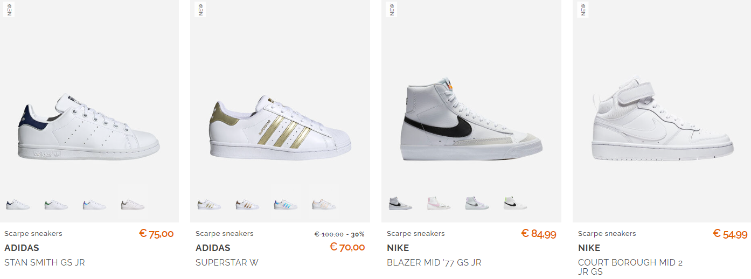Screen dimensions: 751x279
Task: Choose the navy-heel Stan Smith variant thumbnail
Action: [x=18, y=205]
